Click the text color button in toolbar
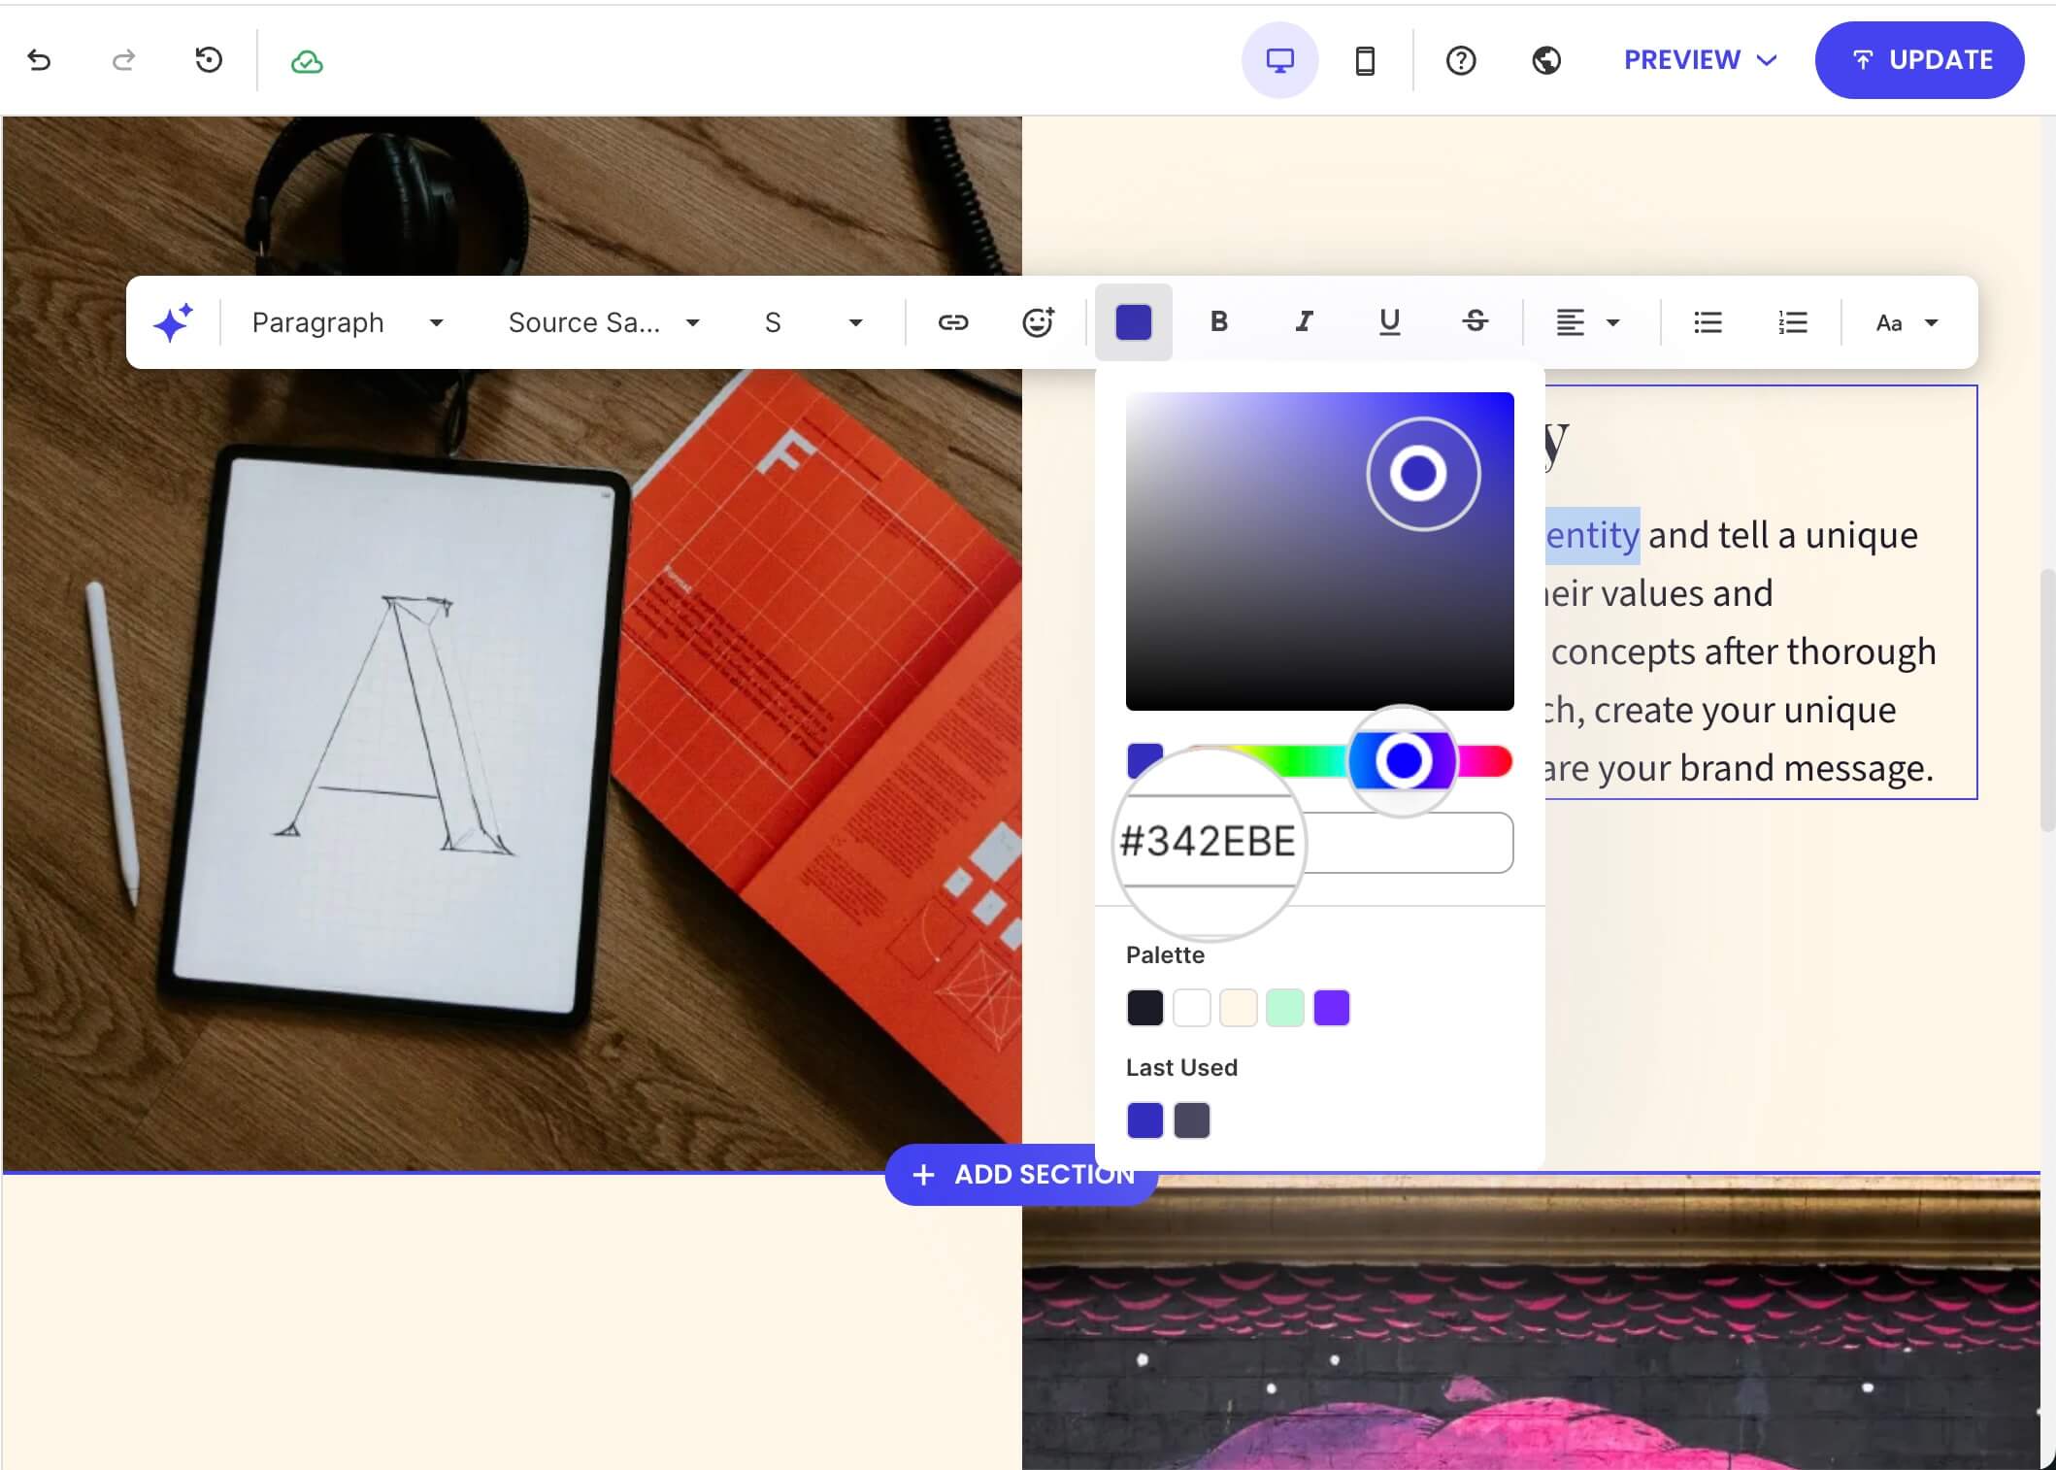The width and height of the screenshot is (2056, 1470). point(1133,322)
